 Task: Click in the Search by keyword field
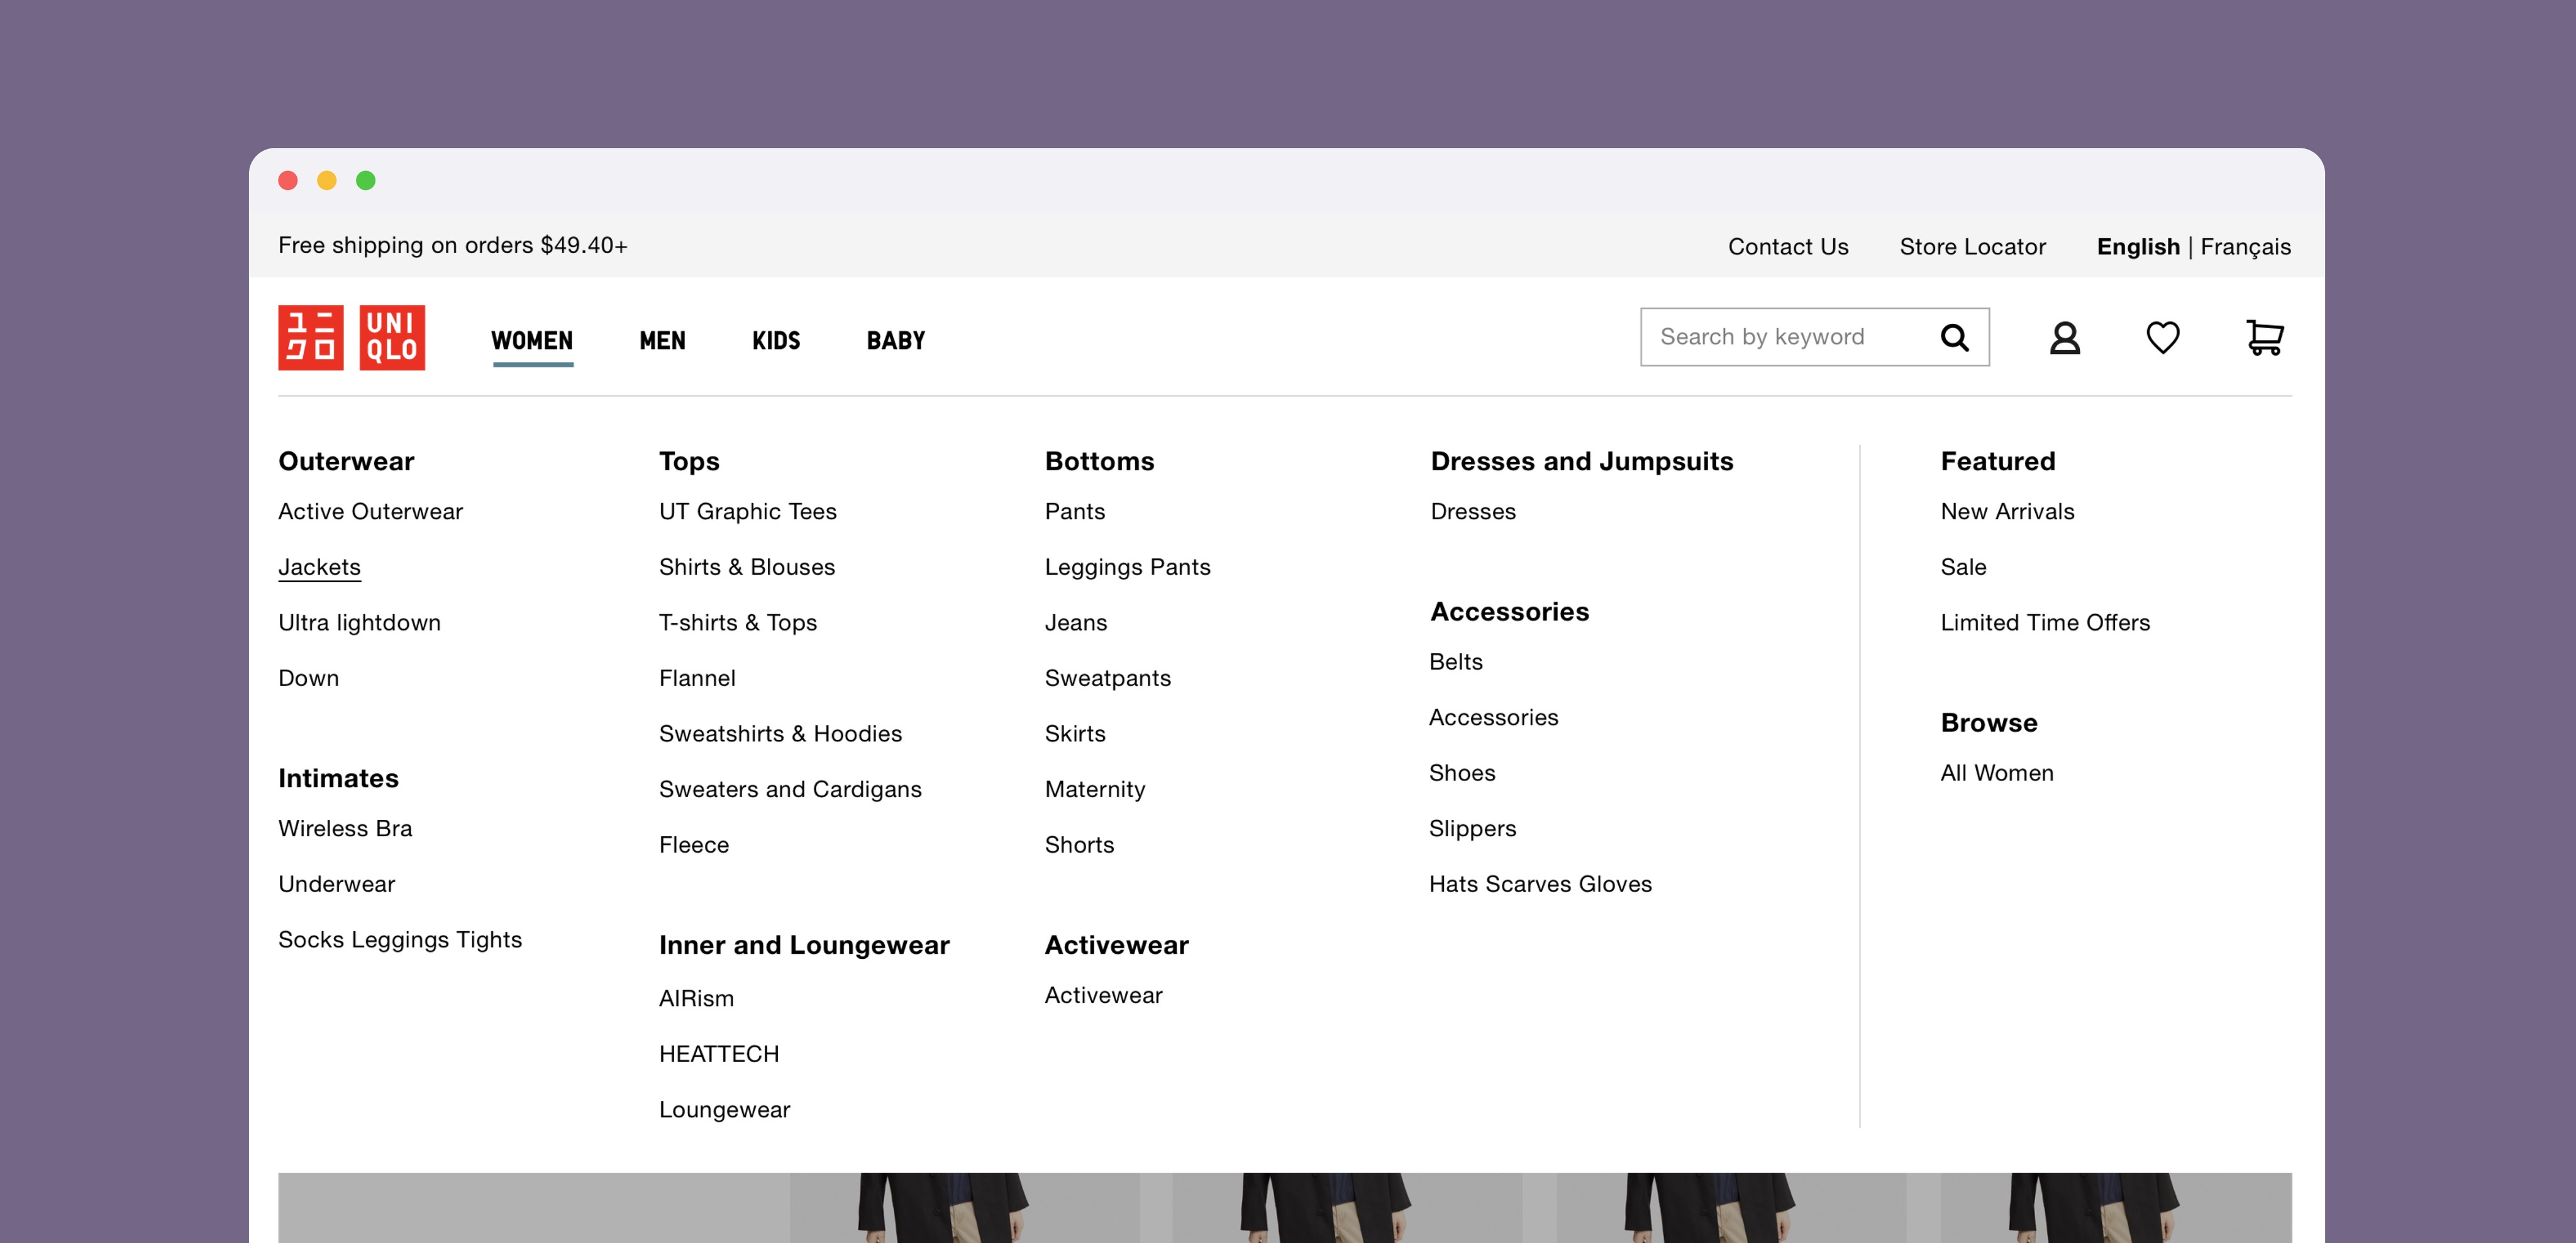1780,338
